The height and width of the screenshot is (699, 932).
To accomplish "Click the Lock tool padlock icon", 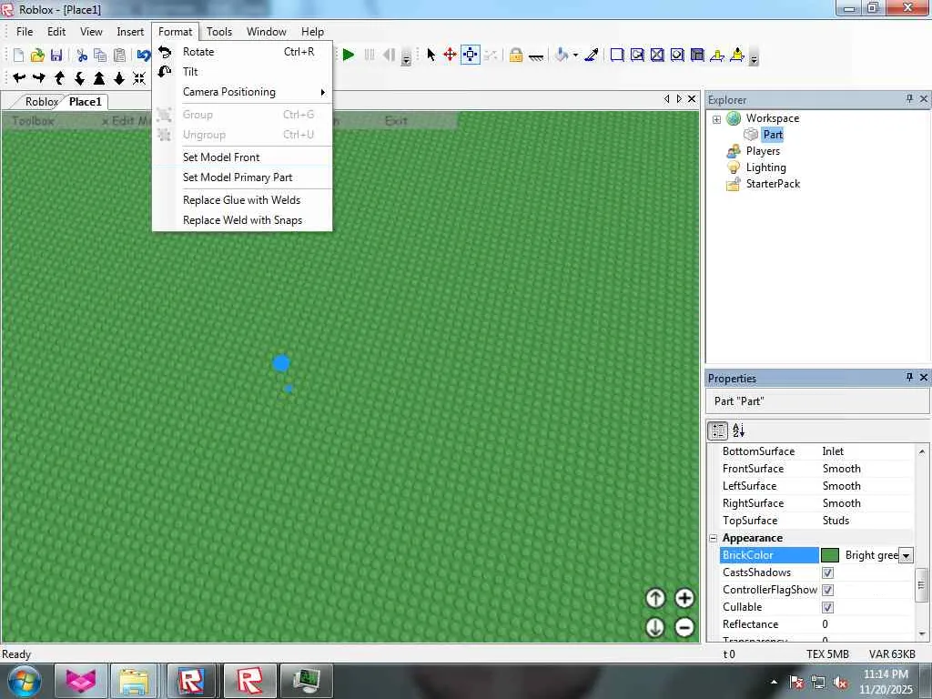I will tap(516, 56).
